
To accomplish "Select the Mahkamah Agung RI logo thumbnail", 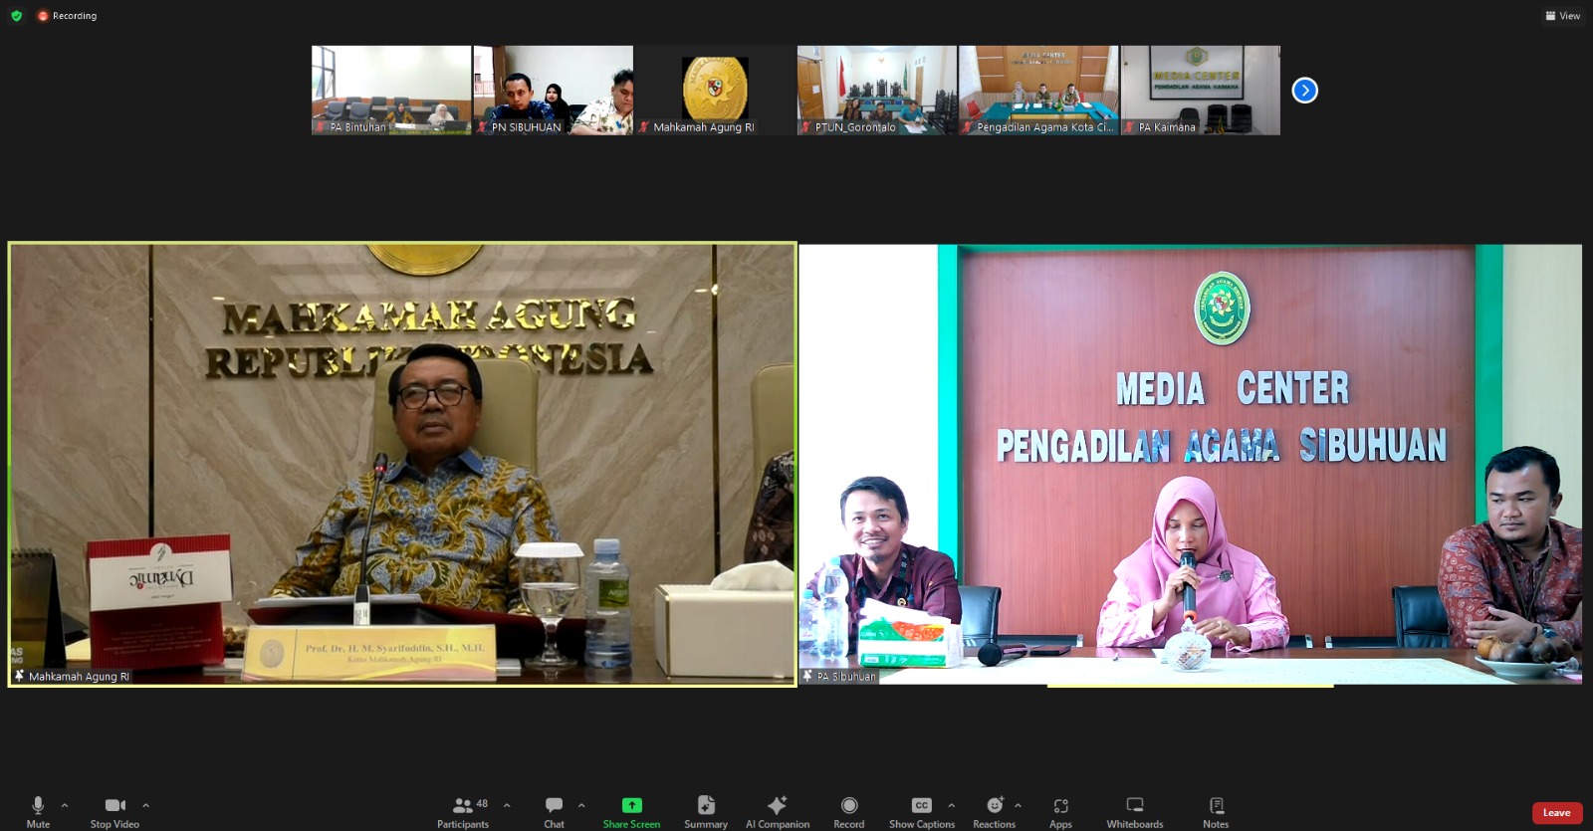I will click(x=715, y=91).
